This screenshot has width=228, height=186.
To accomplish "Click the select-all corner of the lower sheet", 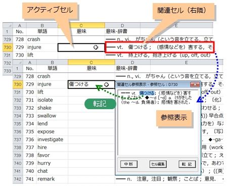I will (18, 63).
